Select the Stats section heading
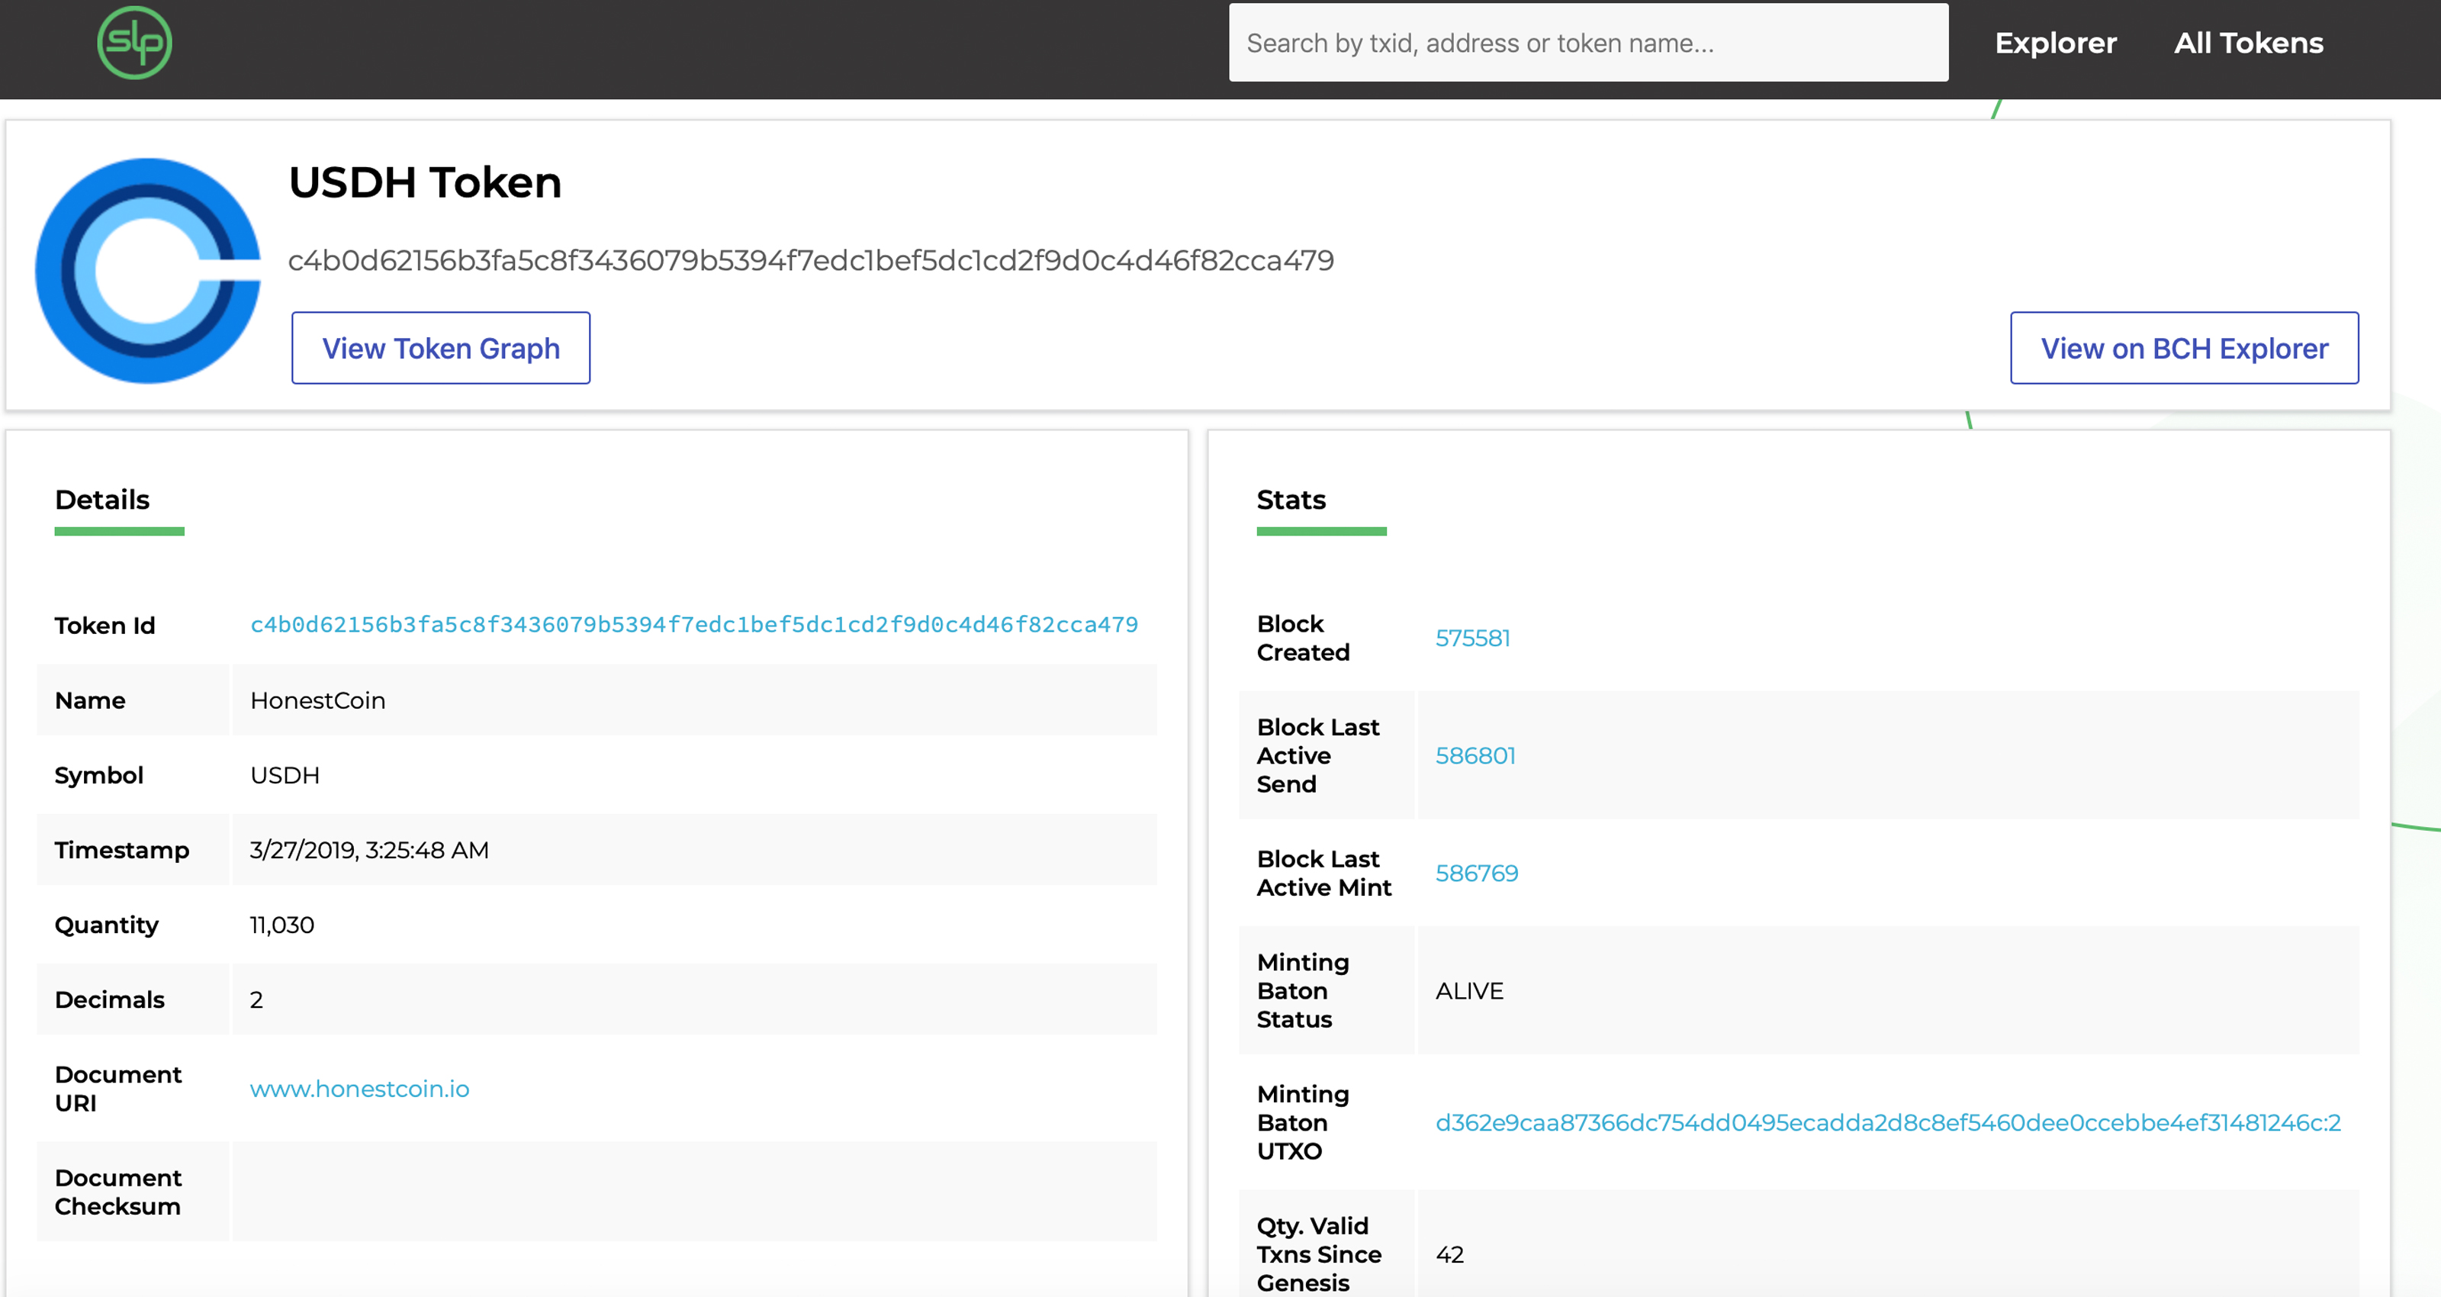The width and height of the screenshot is (2441, 1297). 1290,500
